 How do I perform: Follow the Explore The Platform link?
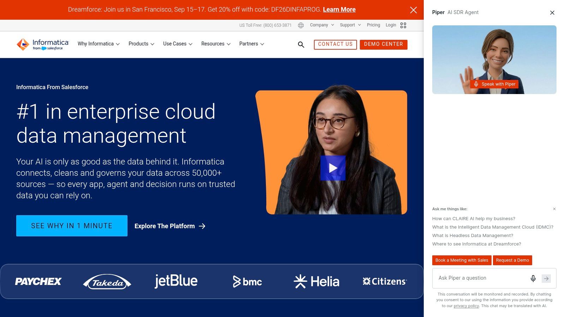170,226
